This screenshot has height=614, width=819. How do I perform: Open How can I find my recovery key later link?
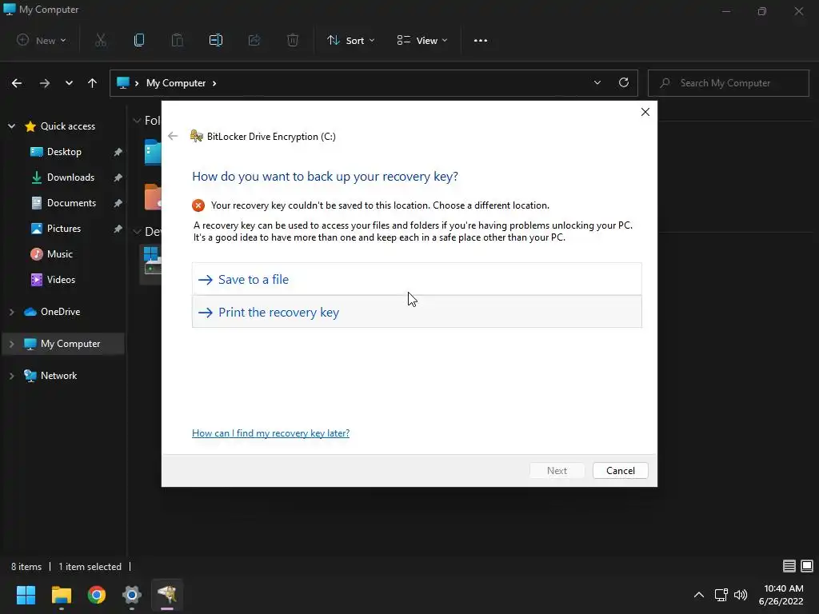(x=270, y=433)
